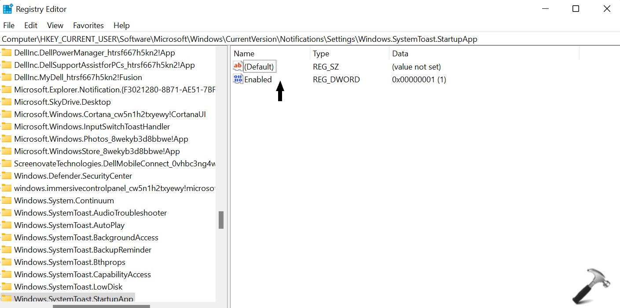620x308 pixels.
Task: Click folder icon beside Microsoft.SkyDrive.Desktop
Action: pyautogui.click(x=6, y=102)
